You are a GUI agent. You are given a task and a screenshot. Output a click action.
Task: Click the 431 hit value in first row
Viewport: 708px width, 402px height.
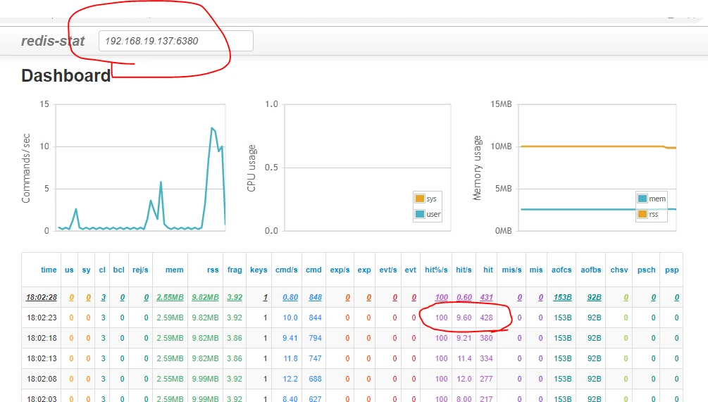point(486,297)
